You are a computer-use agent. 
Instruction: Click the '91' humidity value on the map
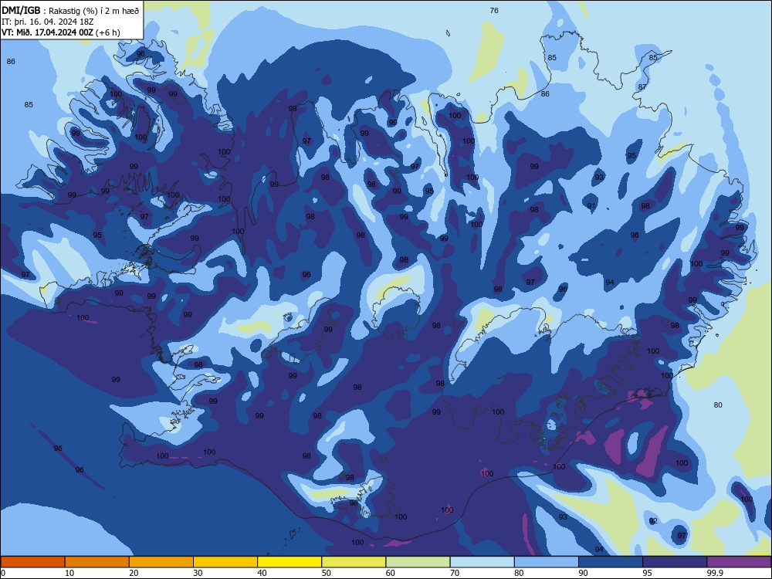[591, 206]
